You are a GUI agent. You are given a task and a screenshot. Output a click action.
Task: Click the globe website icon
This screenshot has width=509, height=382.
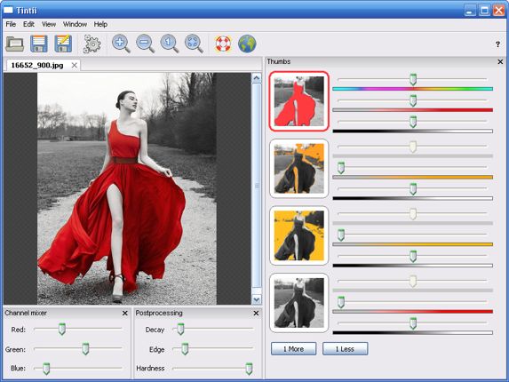click(x=247, y=44)
